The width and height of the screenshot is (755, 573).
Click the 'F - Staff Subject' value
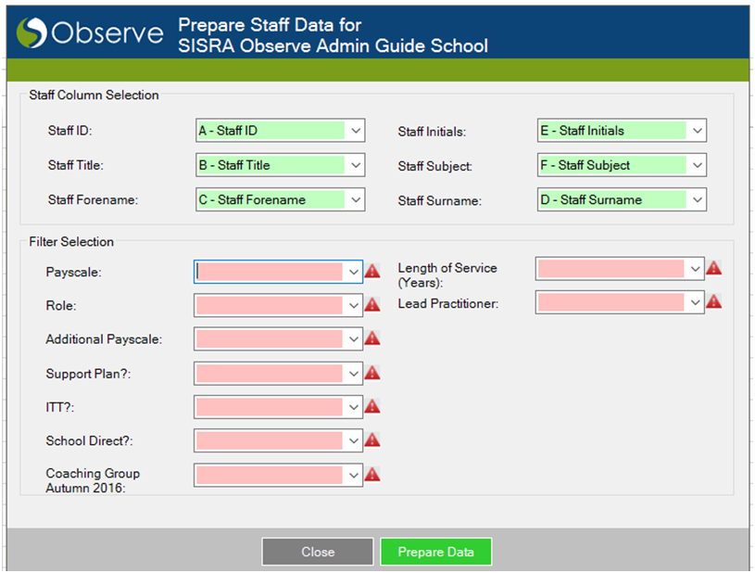click(x=585, y=165)
